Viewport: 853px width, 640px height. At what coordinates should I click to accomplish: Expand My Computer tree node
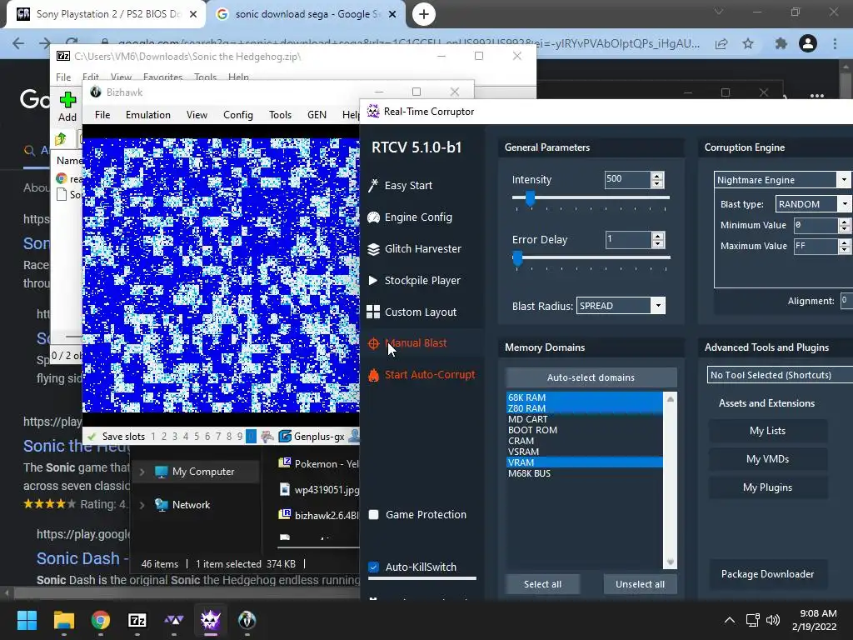point(142,472)
